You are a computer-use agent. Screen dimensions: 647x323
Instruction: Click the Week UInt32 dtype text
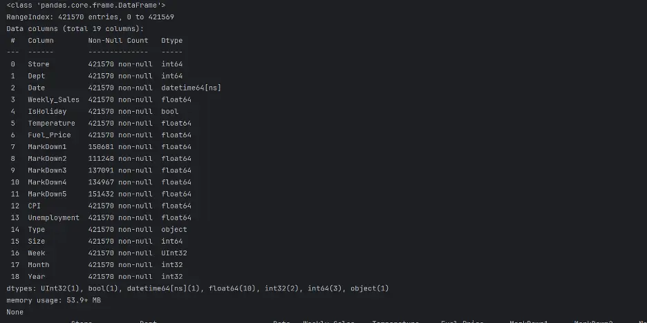[174, 253]
